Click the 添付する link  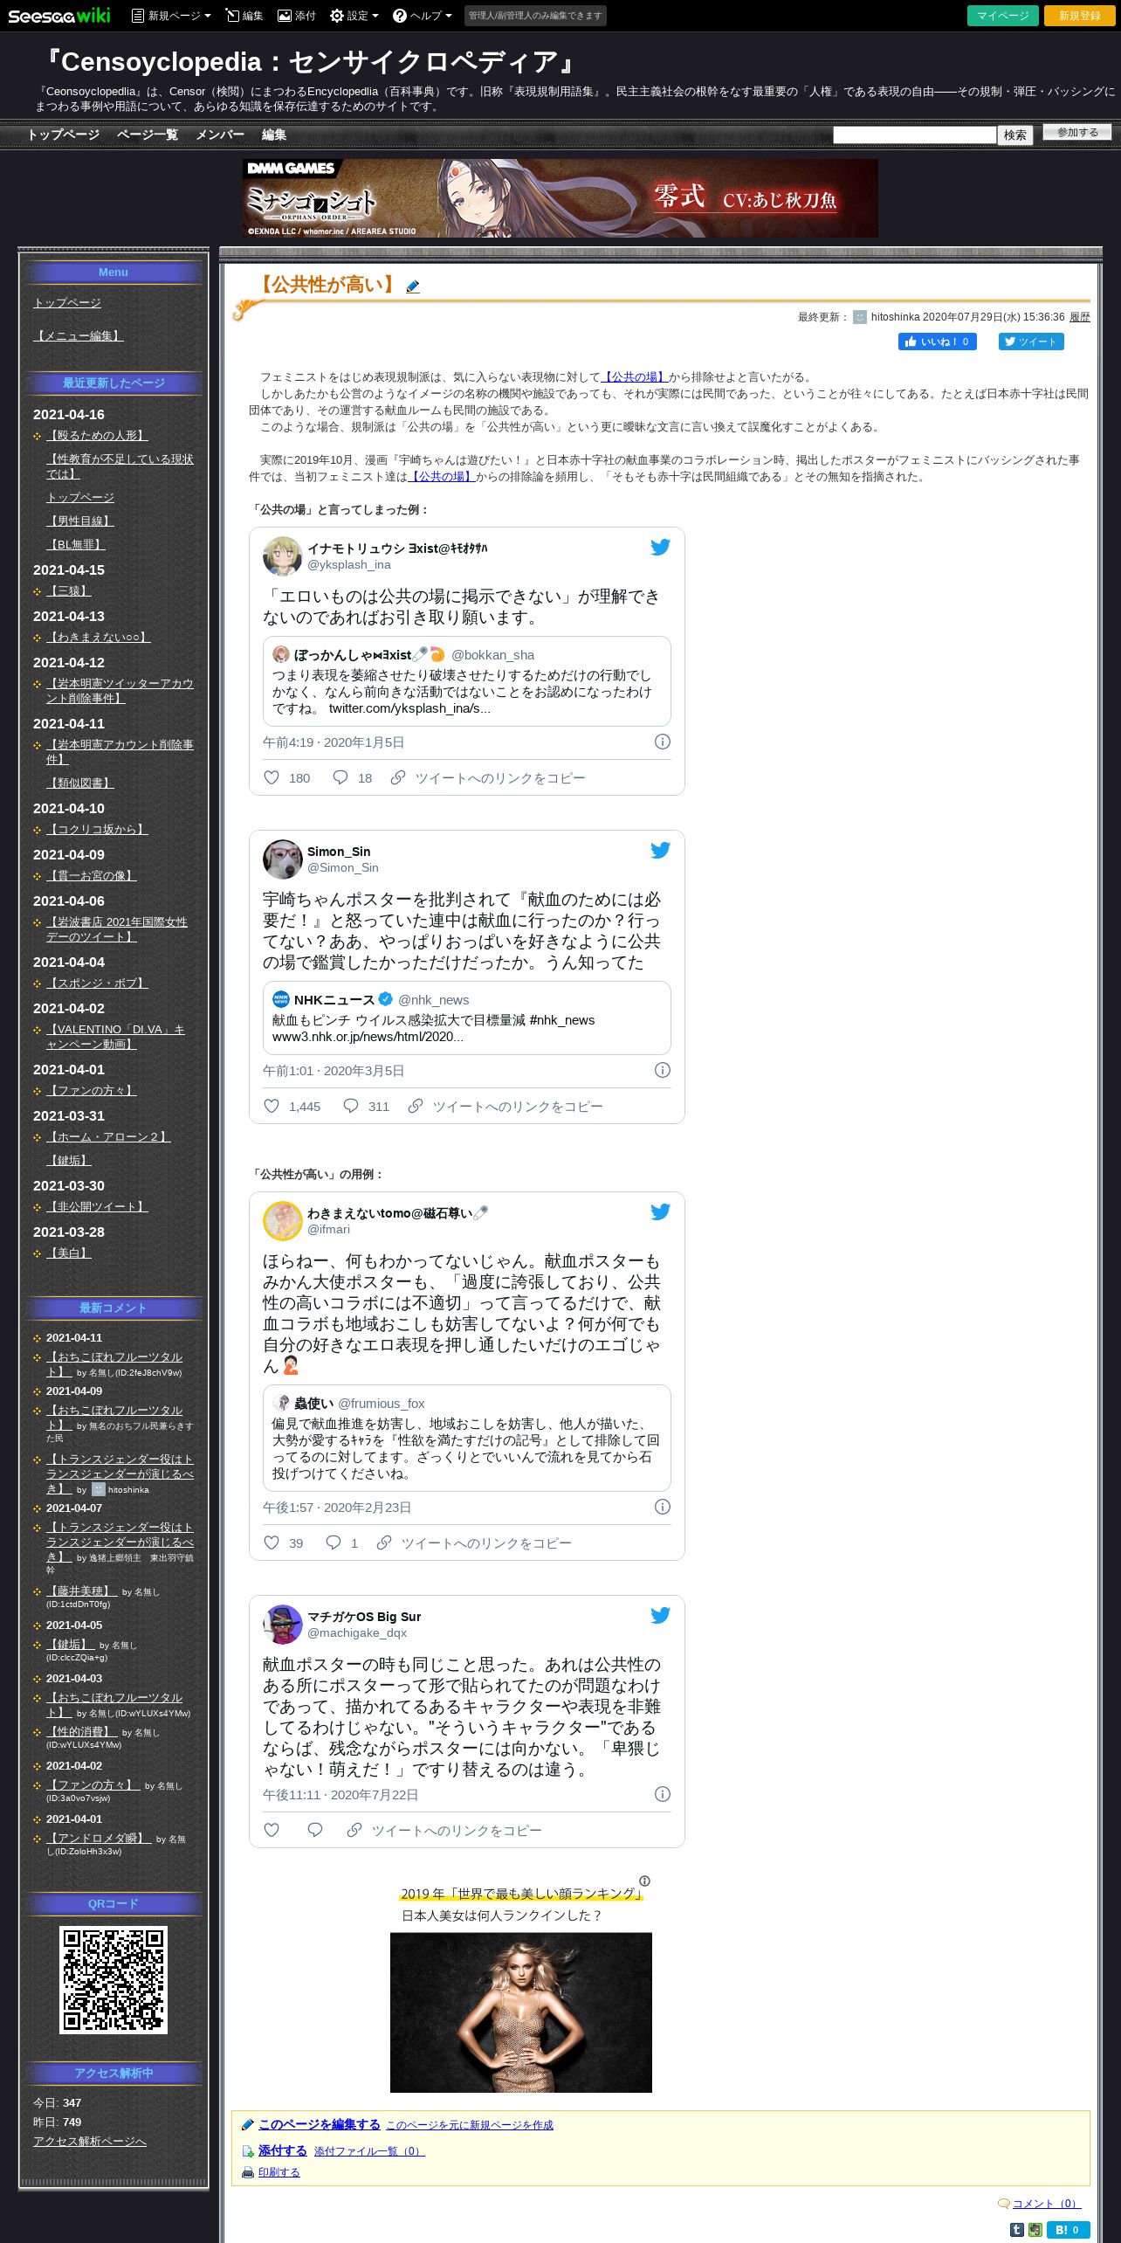[x=282, y=2150]
